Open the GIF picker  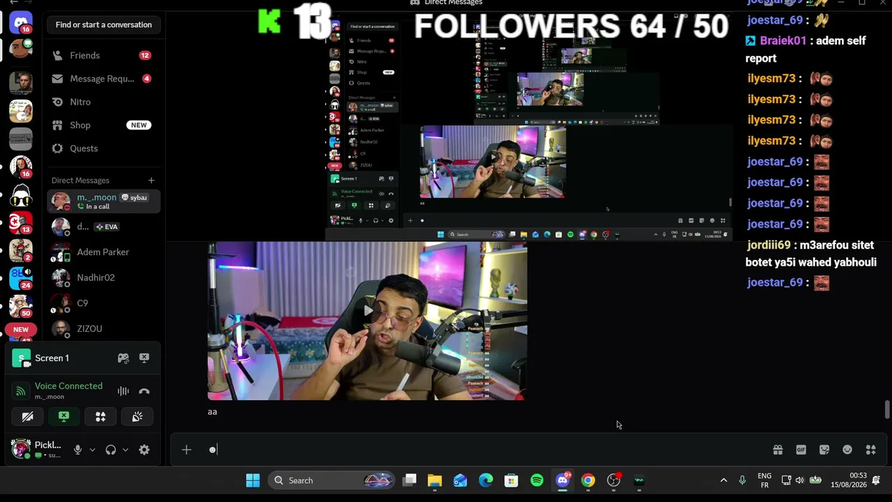(801, 450)
